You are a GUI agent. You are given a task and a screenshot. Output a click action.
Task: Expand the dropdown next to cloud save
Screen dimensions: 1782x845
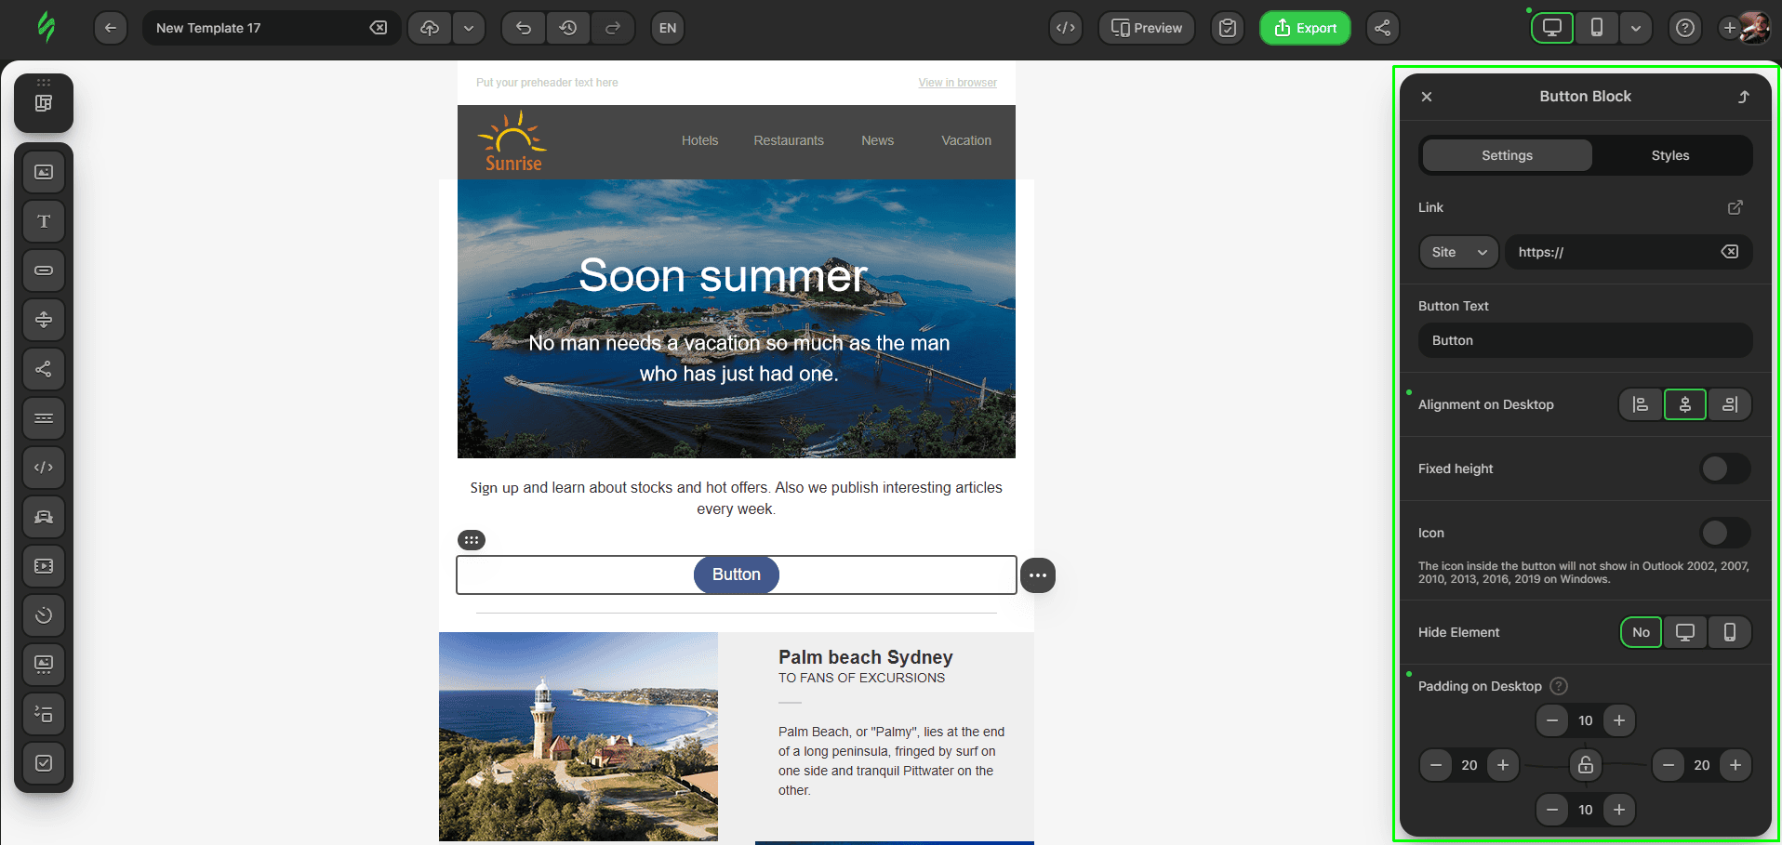469,28
